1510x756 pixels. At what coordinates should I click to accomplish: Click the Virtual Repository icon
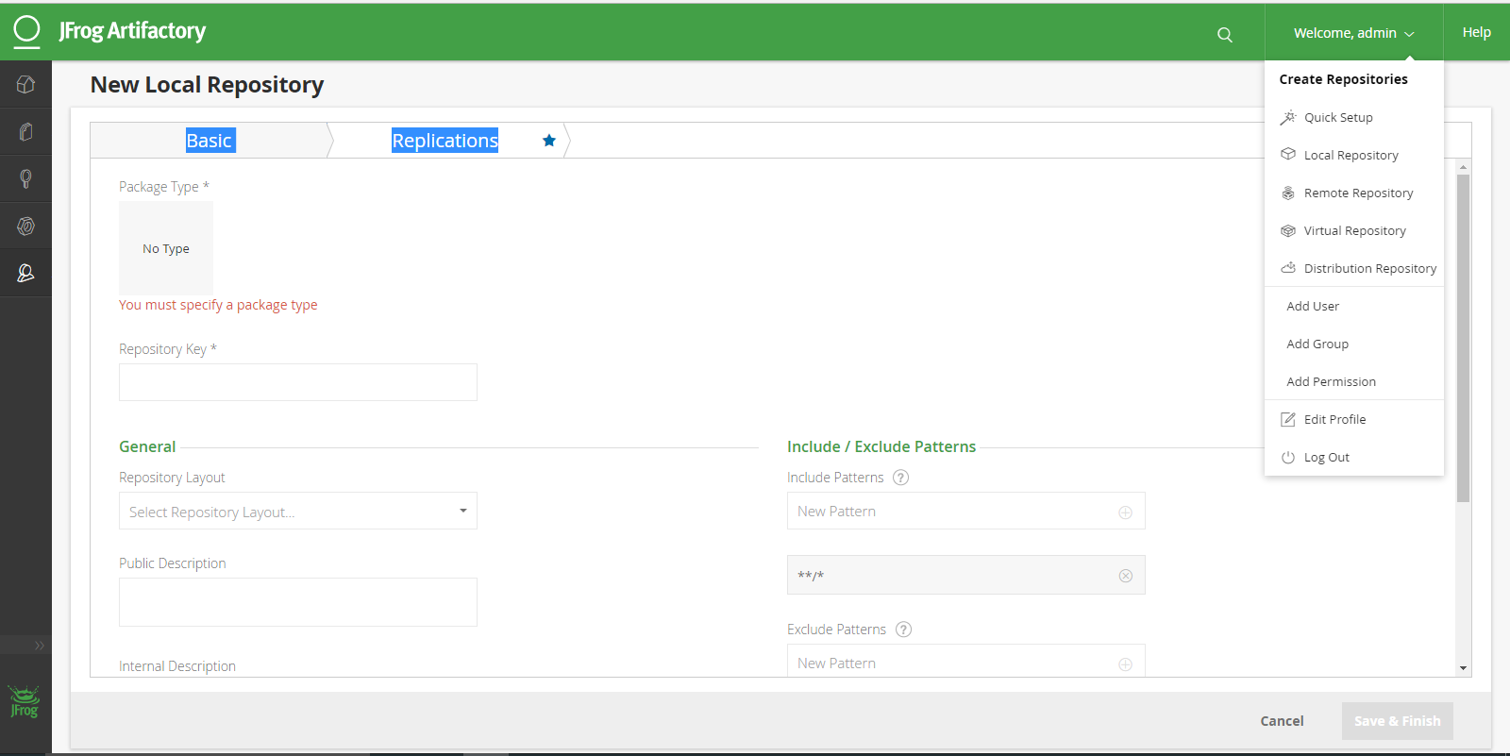point(1288,230)
